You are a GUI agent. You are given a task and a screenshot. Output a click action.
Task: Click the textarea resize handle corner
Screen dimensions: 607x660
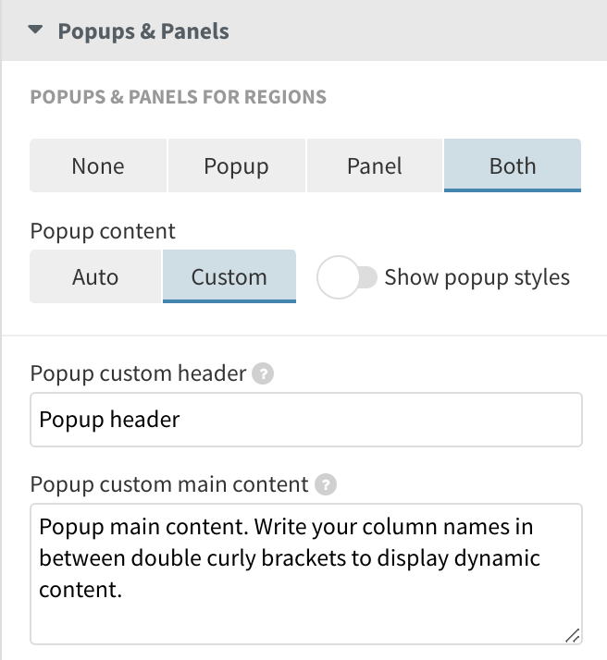573,635
